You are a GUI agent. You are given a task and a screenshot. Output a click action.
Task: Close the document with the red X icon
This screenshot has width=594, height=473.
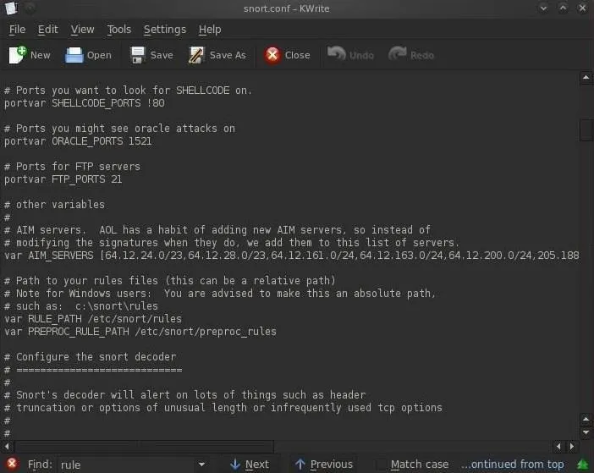pyautogui.click(x=272, y=55)
